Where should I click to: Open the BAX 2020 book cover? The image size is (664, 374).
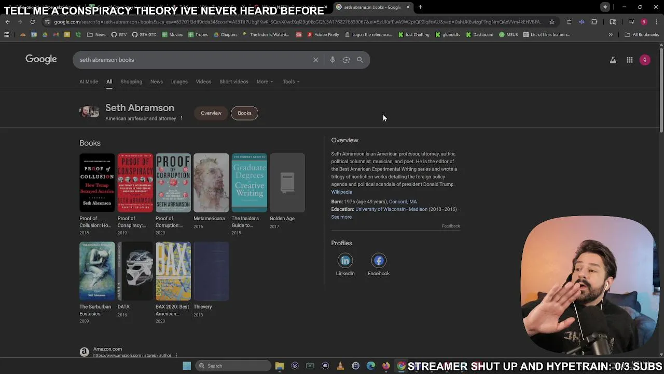tap(173, 271)
